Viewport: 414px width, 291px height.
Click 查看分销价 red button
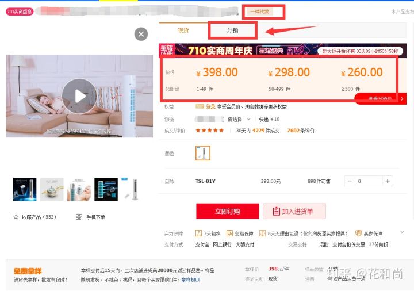point(380,98)
